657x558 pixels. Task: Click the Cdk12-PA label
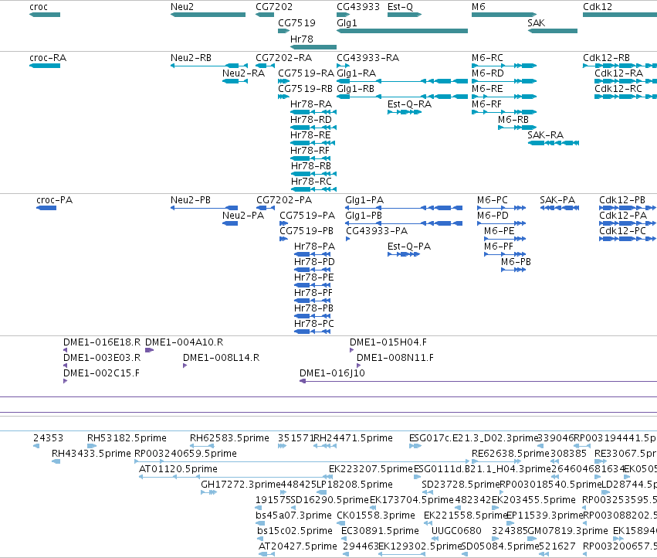[x=623, y=216]
